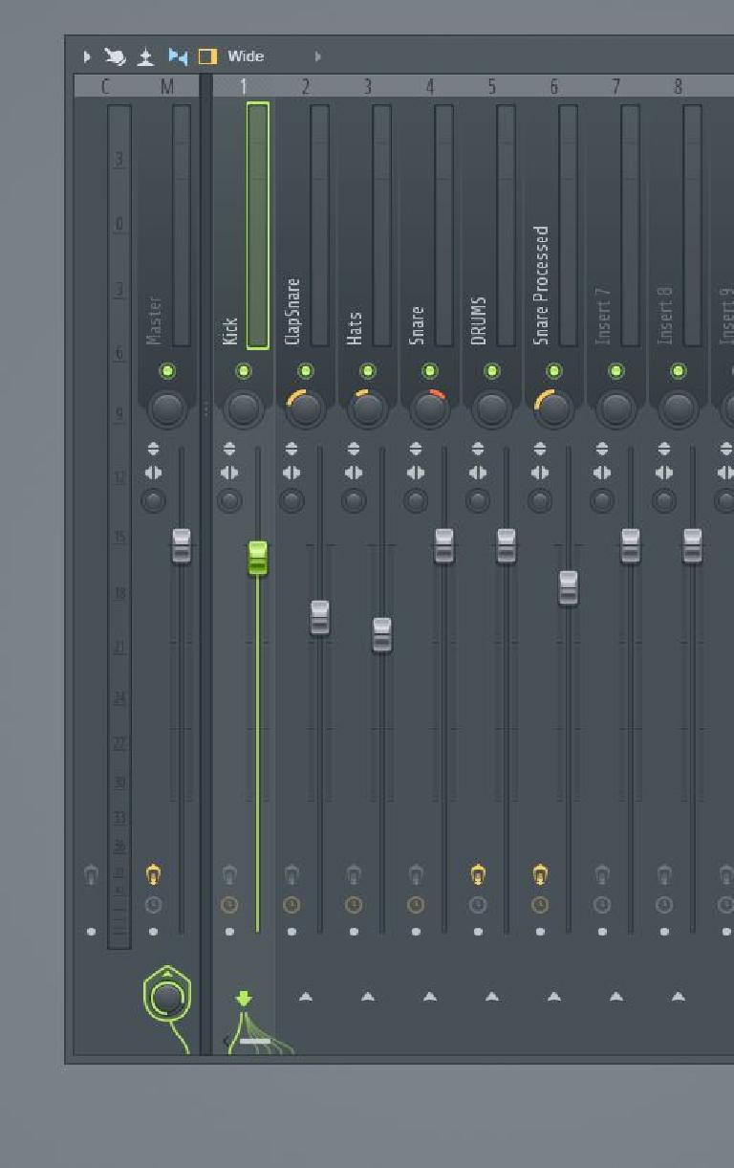Mute the ClapSnare track green LED
The image size is (734, 1168).
(x=306, y=370)
